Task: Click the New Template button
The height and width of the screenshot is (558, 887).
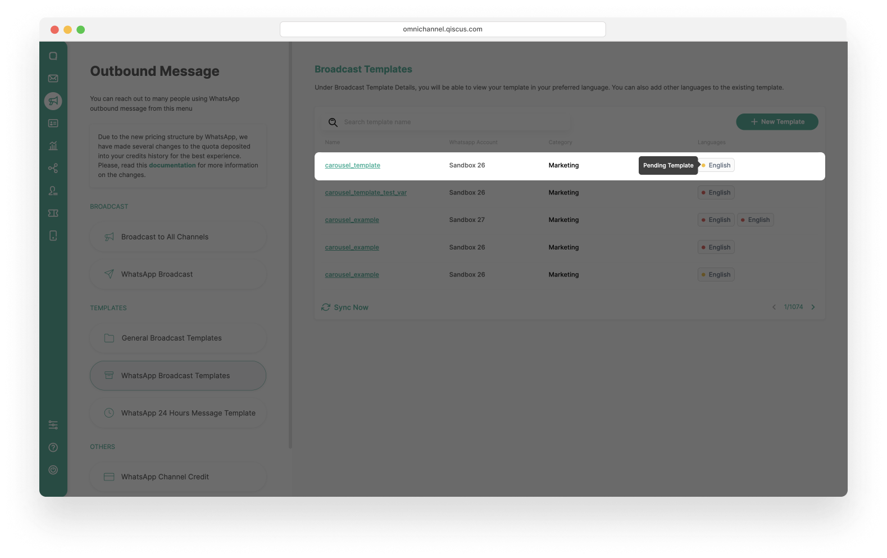Action: pyautogui.click(x=777, y=122)
